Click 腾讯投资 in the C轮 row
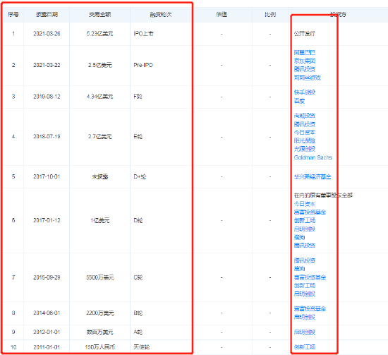Viewport: 388px width, 355px height. click(x=304, y=260)
